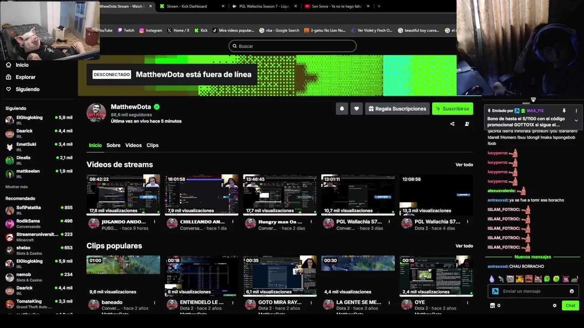Click the Suscribirse button
This screenshot has width=584, height=328.
[x=453, y=108]
